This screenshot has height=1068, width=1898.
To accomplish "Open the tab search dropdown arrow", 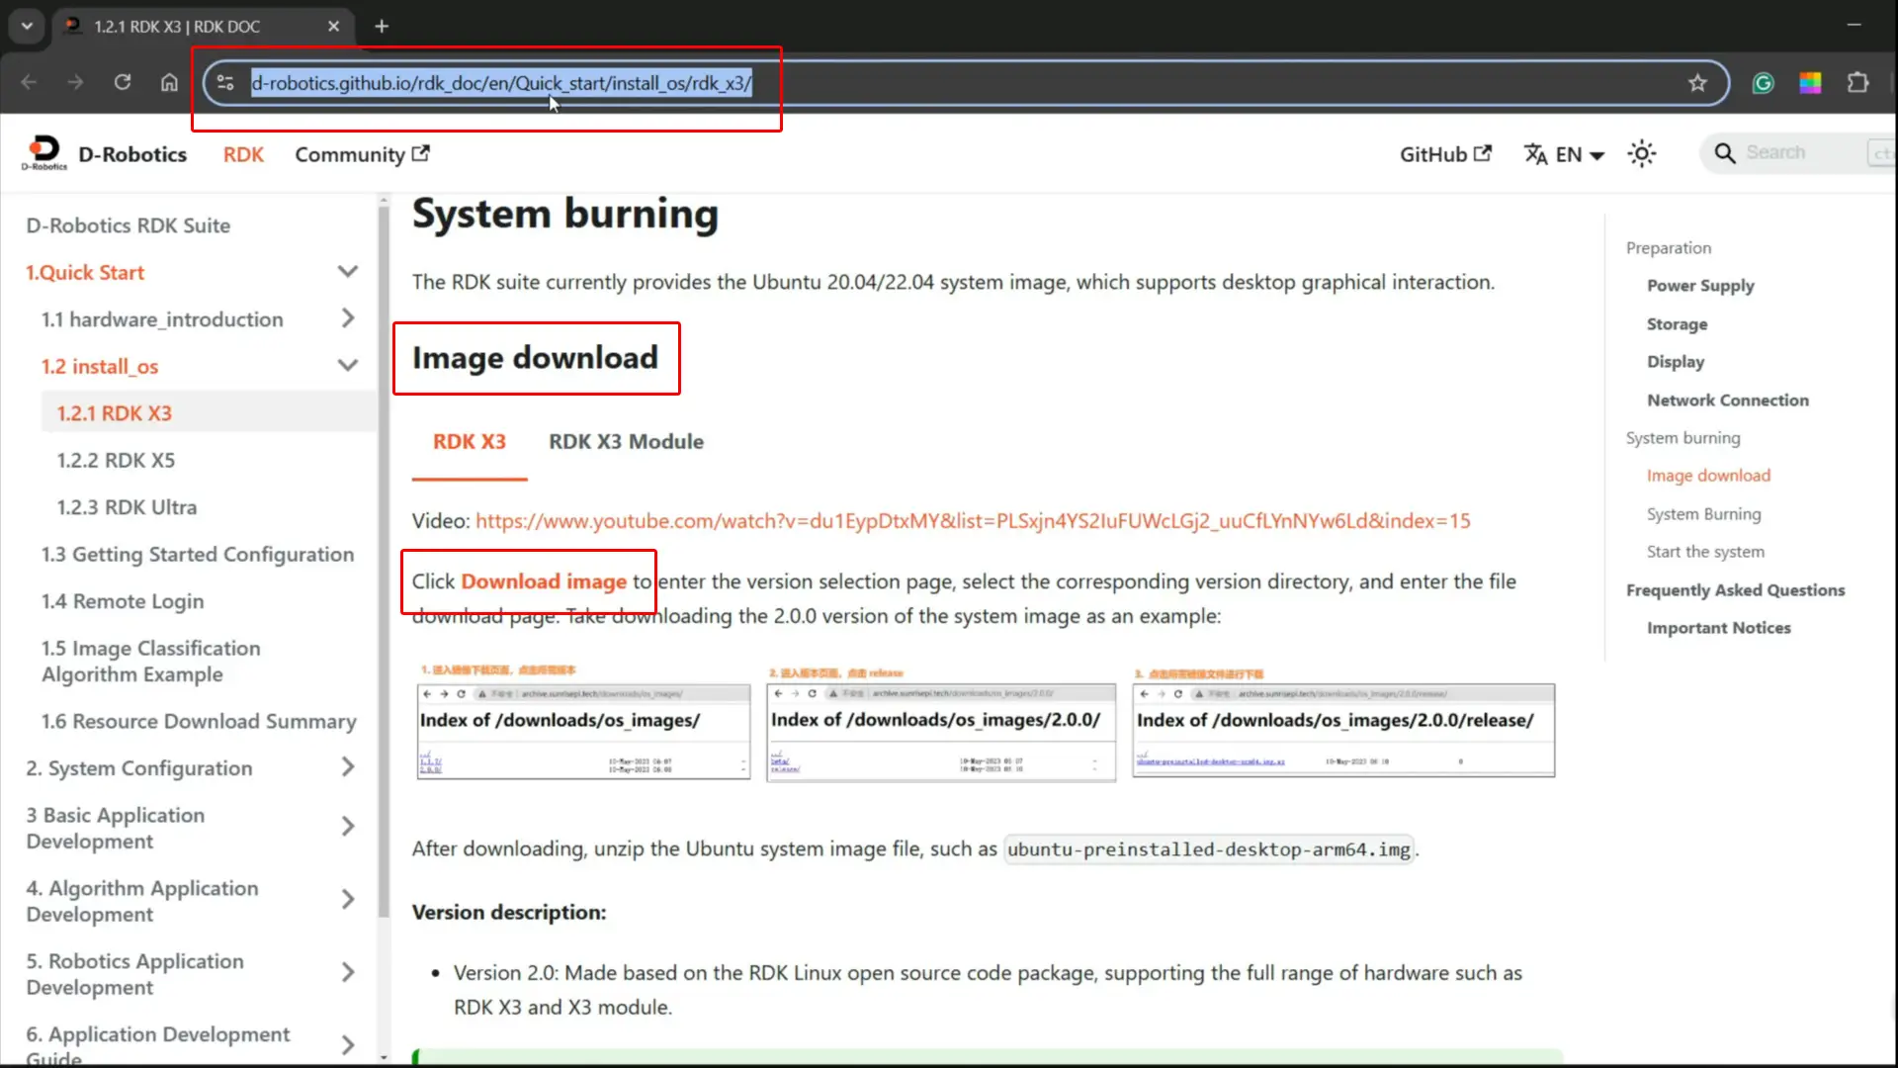I will click(27, 27).
